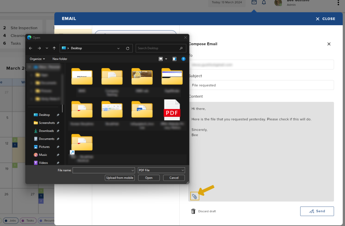Image resolution: width=345 pixels, height=226 pixels.
Task: Click the trash icon beside Discard draft
Action: 193,211
